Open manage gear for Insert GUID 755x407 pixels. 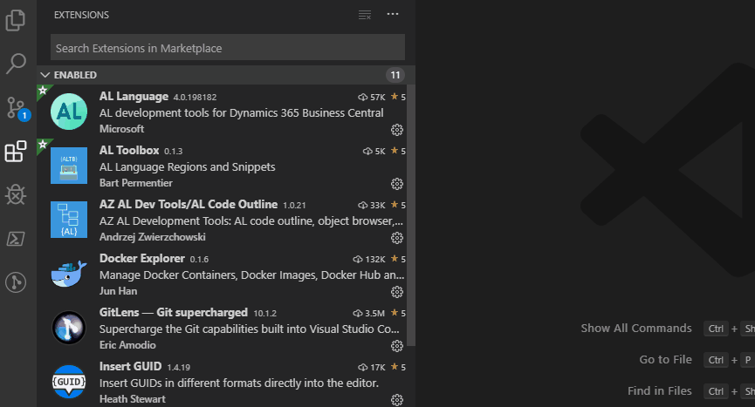coord(397,400)
